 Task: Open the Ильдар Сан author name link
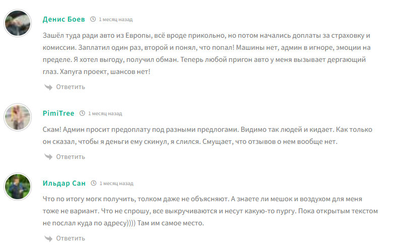click(64, 183)
